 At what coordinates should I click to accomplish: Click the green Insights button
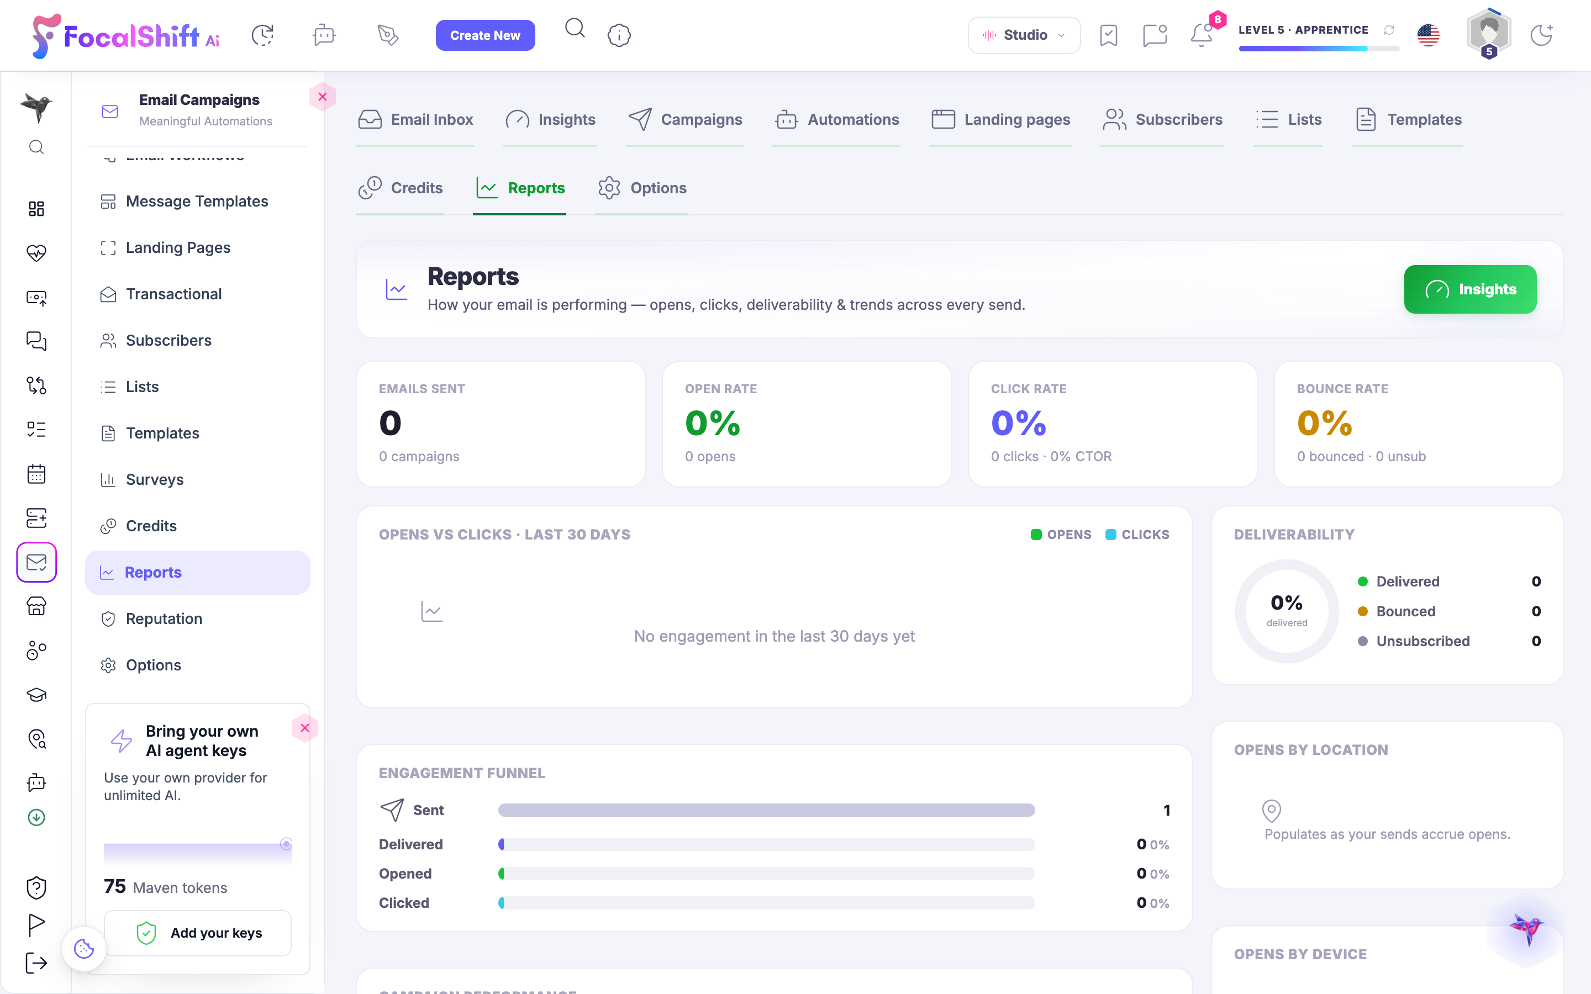(x=1470, y=289)
